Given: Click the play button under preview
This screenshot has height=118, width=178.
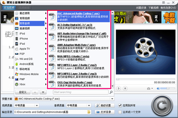Looking at the screenshot, I should 119,88.
